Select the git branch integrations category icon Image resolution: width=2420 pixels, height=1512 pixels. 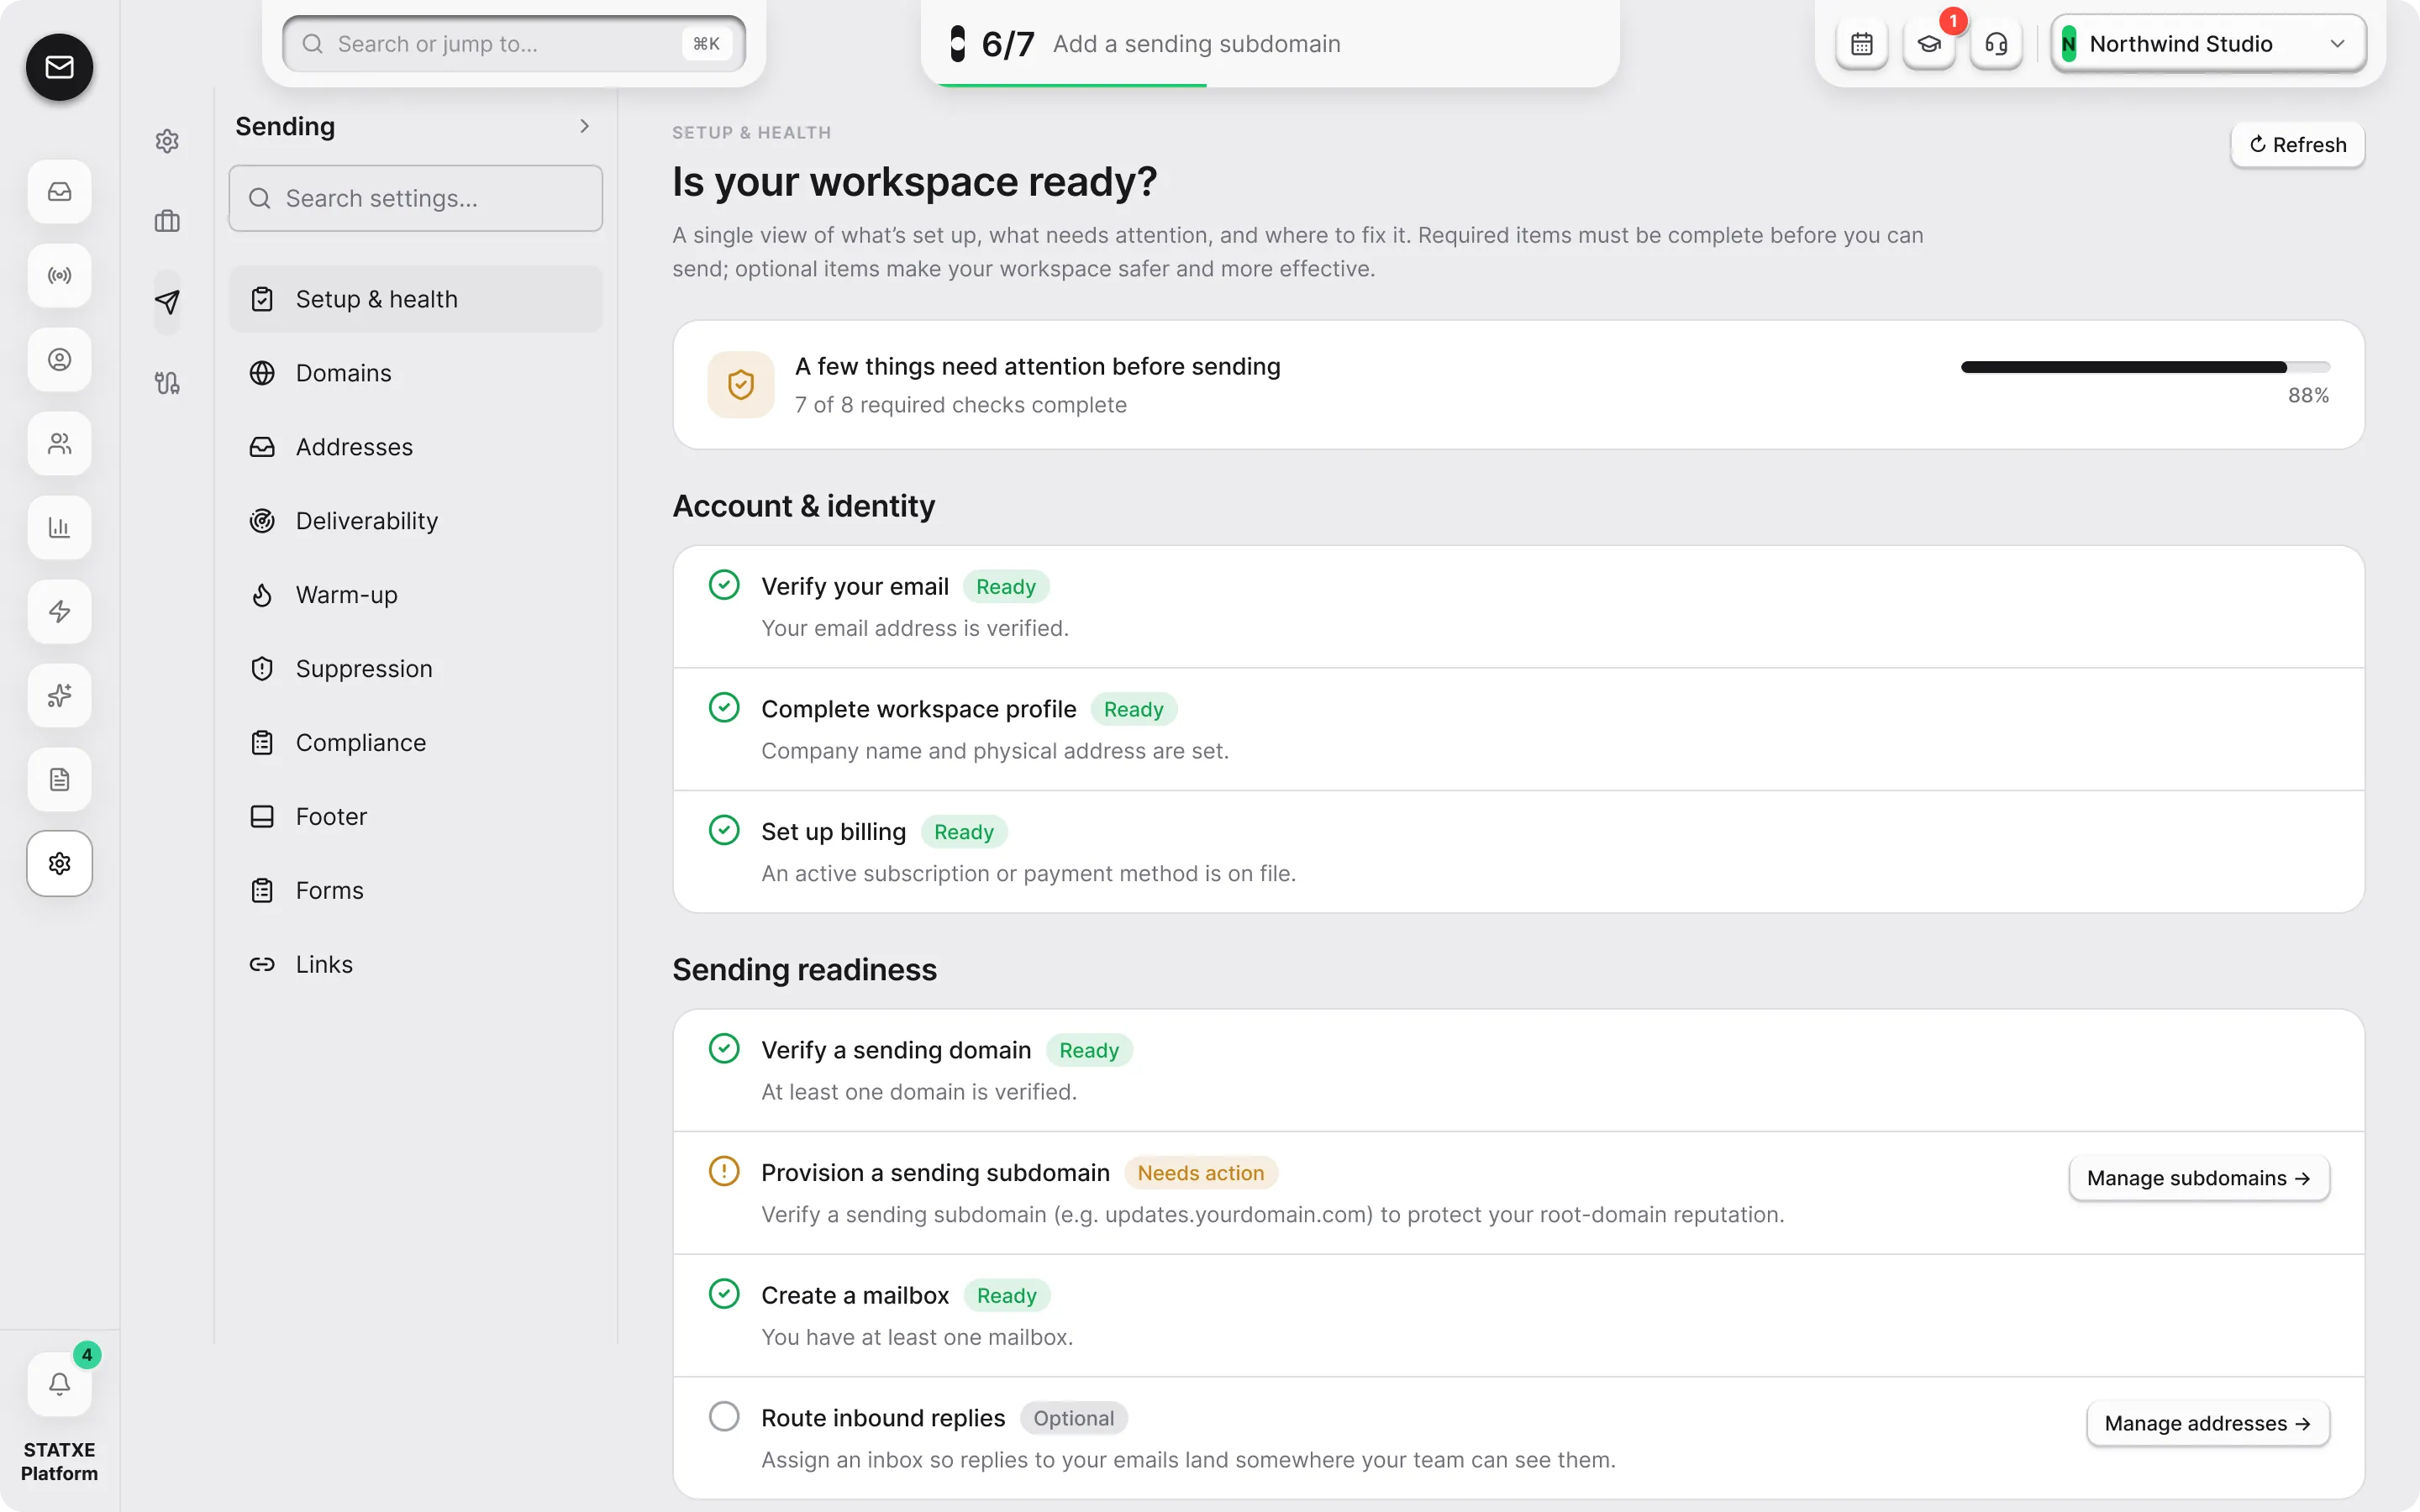tap(167, 383)
